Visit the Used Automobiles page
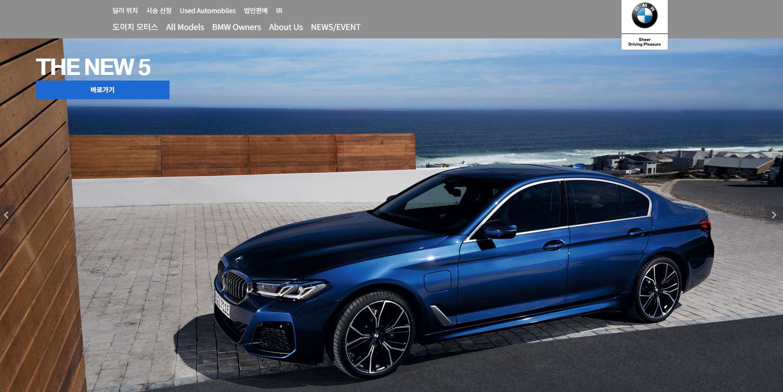Viewport: 783px width, 392px height. (x=208, y=10)
